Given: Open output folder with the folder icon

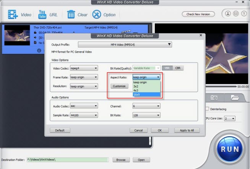Looking at the screenshot, I should click(235, 97).
